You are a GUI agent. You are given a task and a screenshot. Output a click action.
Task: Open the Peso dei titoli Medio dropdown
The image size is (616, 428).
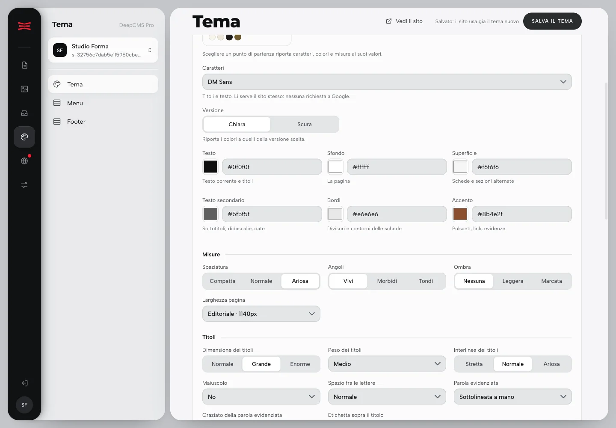(x=387, y=364)
